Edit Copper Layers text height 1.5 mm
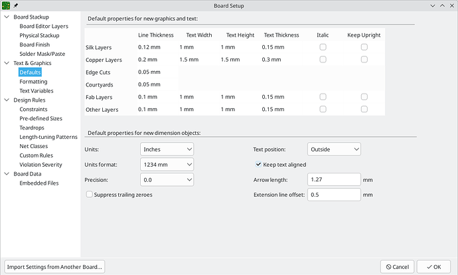Image resolution: width=458 pixels, height=275 pixels. click(x=240, y=60)
